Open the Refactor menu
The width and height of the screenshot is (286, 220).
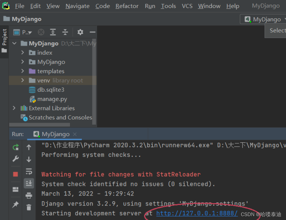127,6
